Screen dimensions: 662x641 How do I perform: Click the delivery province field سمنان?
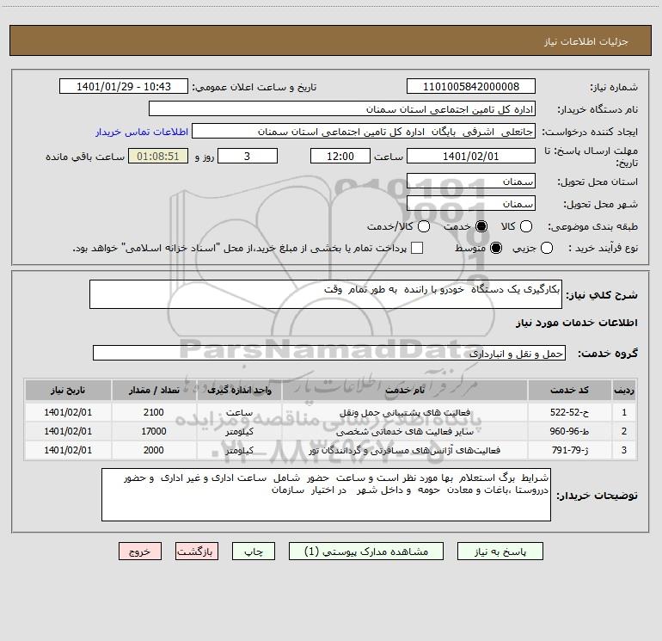pyautogui.click(x=471, y=182)
